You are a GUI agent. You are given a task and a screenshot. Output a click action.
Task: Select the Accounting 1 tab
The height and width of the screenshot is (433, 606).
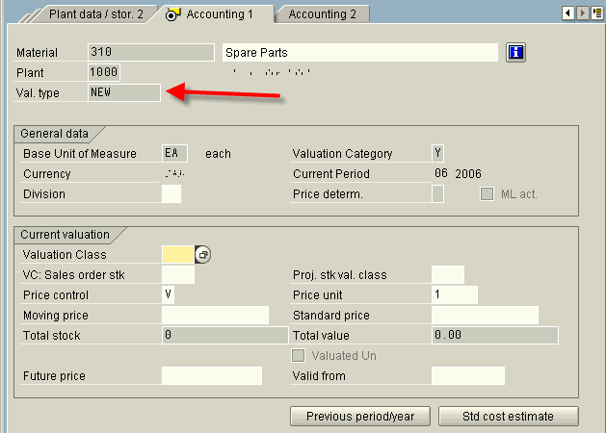220,13
